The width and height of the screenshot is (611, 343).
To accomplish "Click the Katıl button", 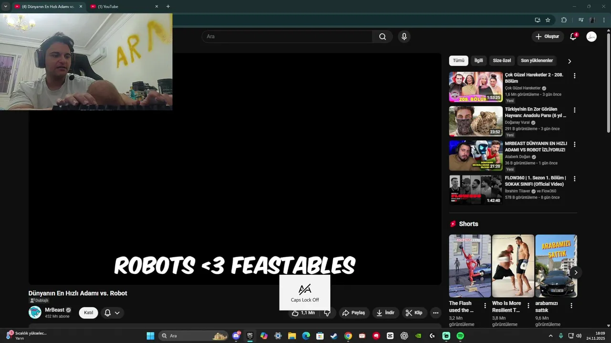I will [x=88, y=313].
